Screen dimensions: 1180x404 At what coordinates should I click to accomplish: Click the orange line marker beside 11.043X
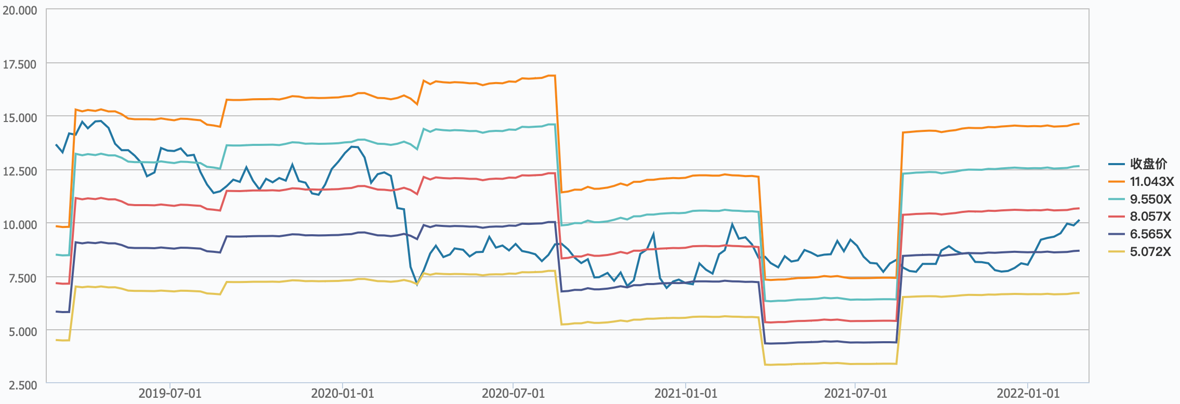pyautogui.click(x=1117, y=182)
